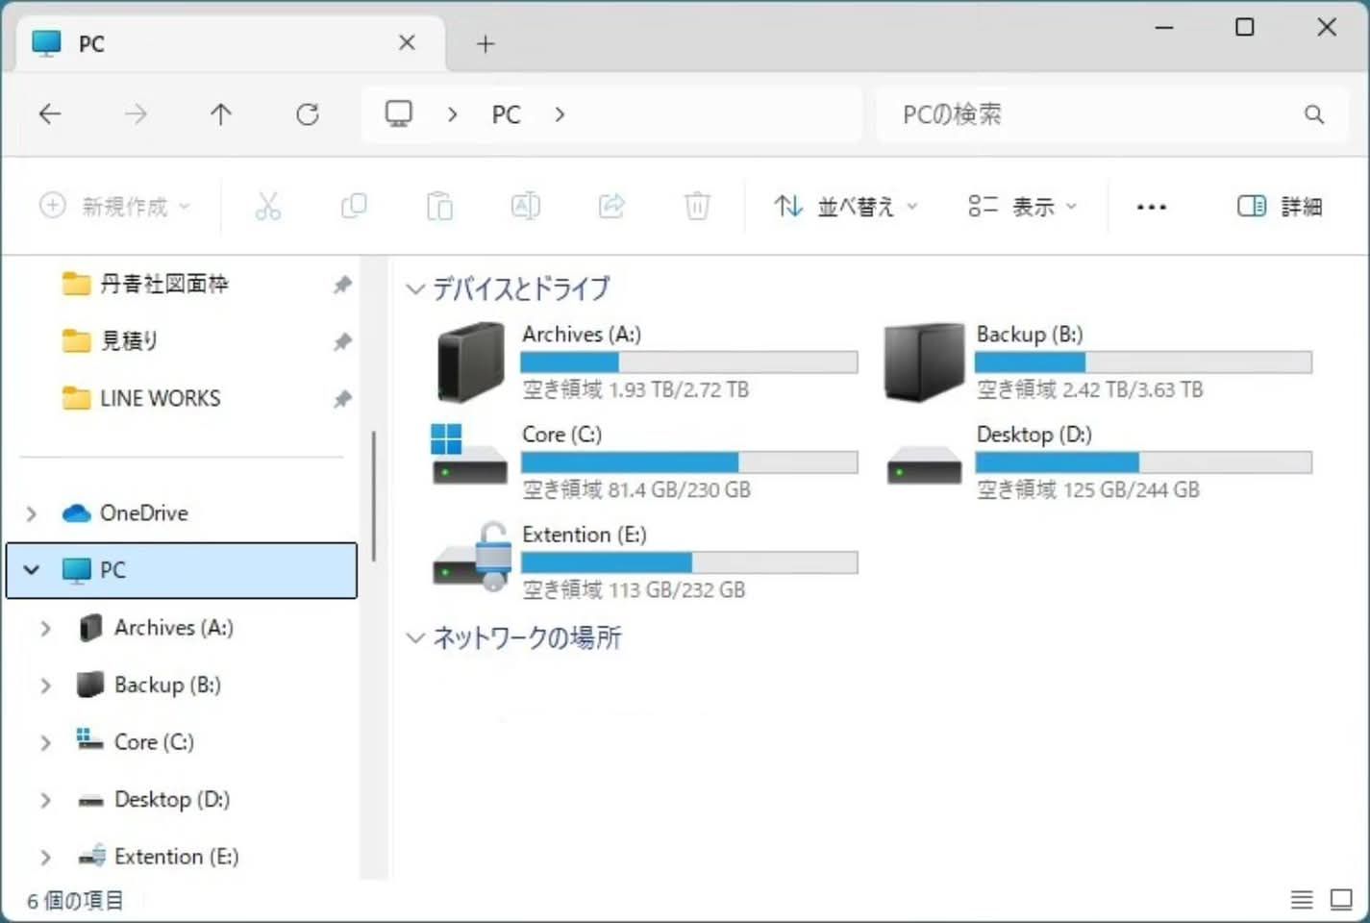Add a new tab
Screen dimensions: 1370x923
(x=486, y=43)
